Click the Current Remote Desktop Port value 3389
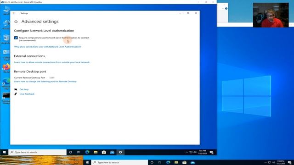This screenshot has width=294, height=165. pos(52,77)
